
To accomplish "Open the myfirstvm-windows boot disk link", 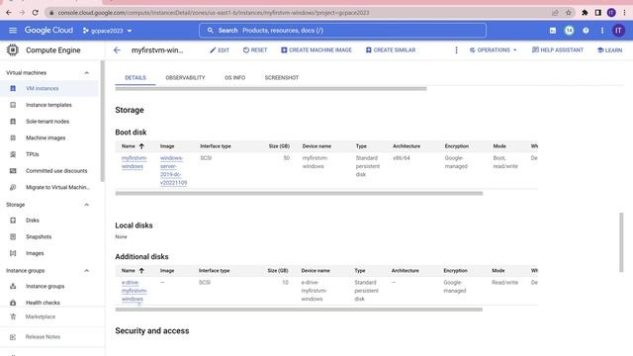I will (135, 162).
